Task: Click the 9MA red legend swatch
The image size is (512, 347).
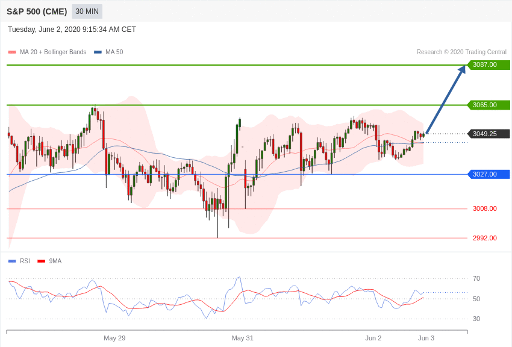Action: click(x=42, y=261)
